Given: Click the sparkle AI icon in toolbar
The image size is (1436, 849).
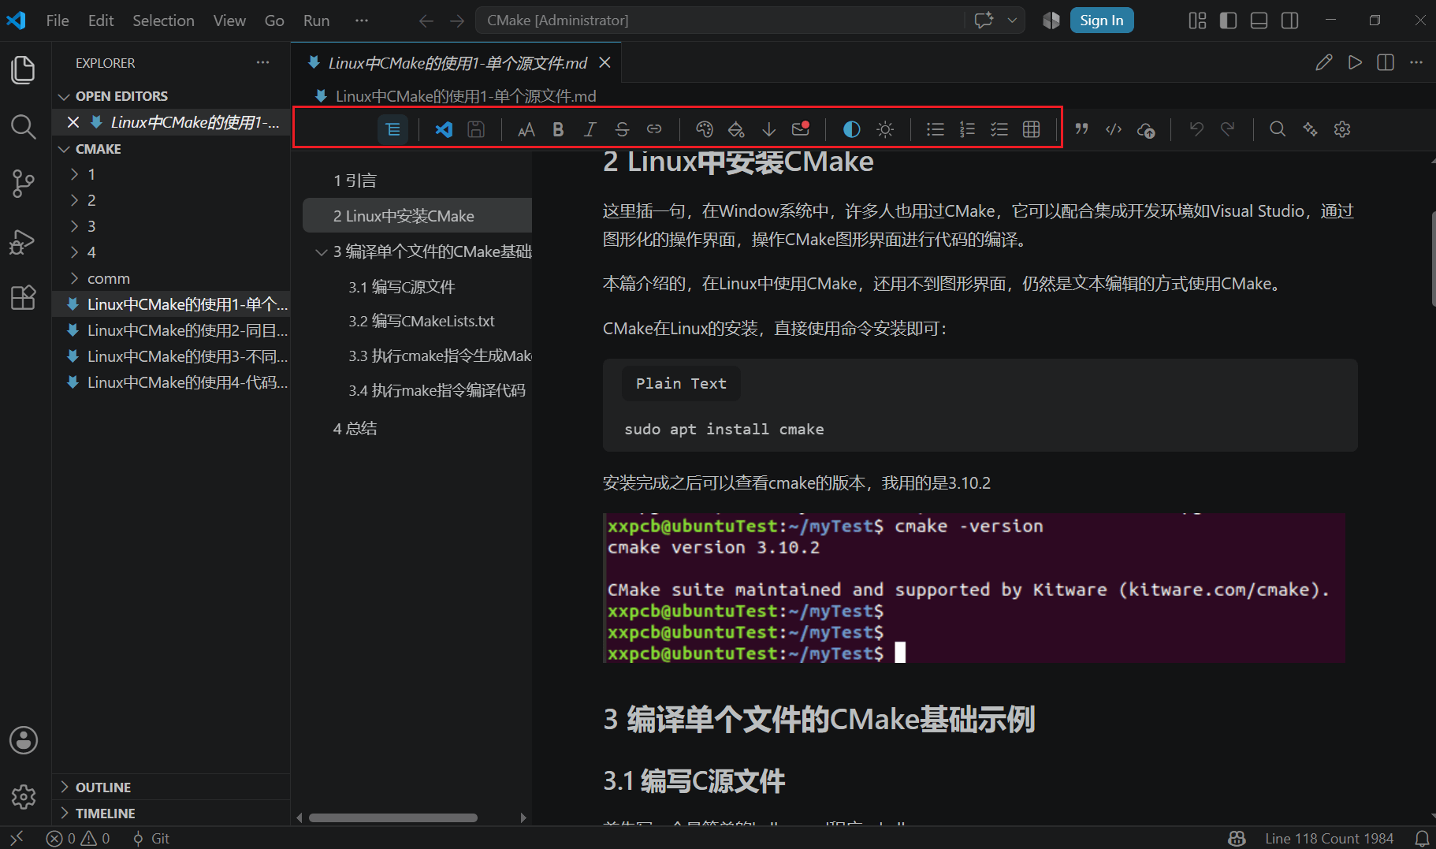Looking at the screenshot, I should pos(1310,129).
